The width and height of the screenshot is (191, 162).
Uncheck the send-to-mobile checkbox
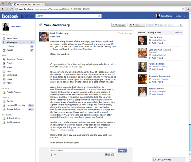[106, 155]
